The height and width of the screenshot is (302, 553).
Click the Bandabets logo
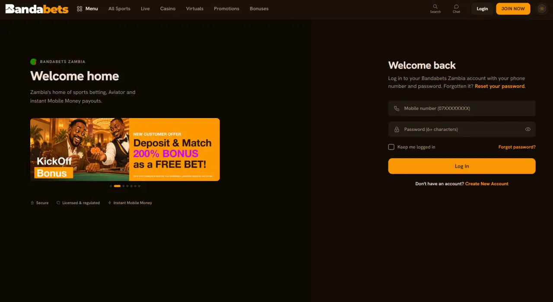tap(37, 9)
